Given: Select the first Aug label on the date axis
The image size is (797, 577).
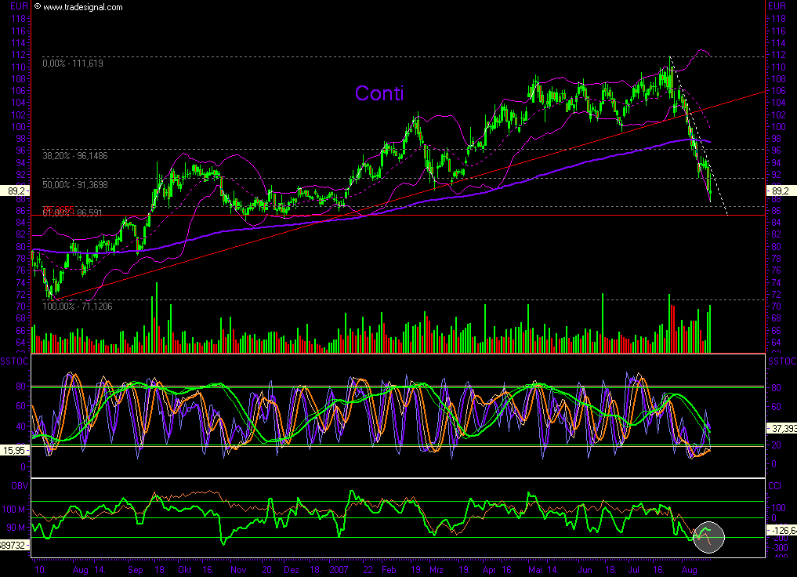Looking at the screenshot, I should coord(80,571).
